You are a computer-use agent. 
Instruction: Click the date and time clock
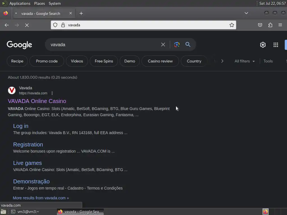[x=272, y=3]
